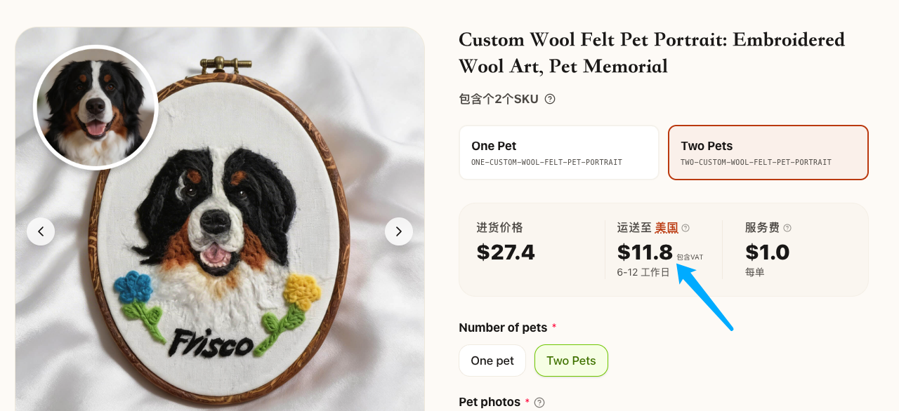This screenshot has width=899, height=411.
Task: Change shipping destination via 美国 link
Action: click(x=667, y=227)
